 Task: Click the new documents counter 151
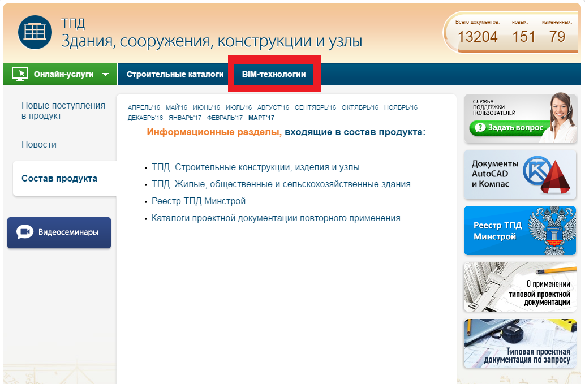click(523, 37)
